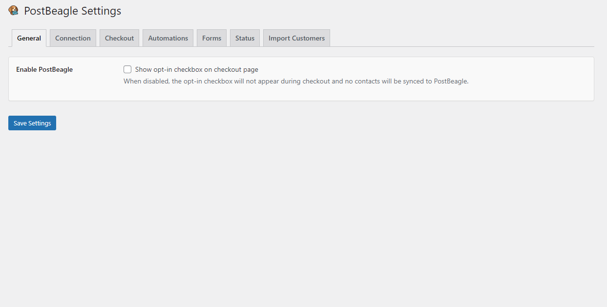Click the 'PostBeagle Settings' page heading
Viewport: 607px width, 307px height.
pos(72,11)
